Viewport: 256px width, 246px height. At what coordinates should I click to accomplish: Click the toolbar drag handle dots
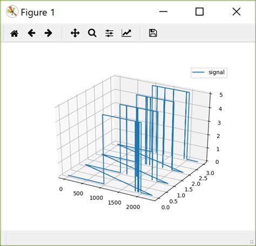(x=3, y=33)
